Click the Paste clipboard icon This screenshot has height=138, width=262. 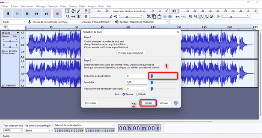click(159, 16)
